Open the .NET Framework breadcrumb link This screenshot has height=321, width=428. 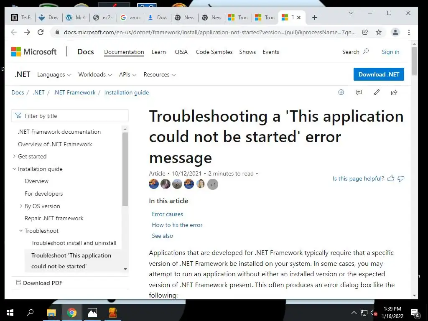74,92
